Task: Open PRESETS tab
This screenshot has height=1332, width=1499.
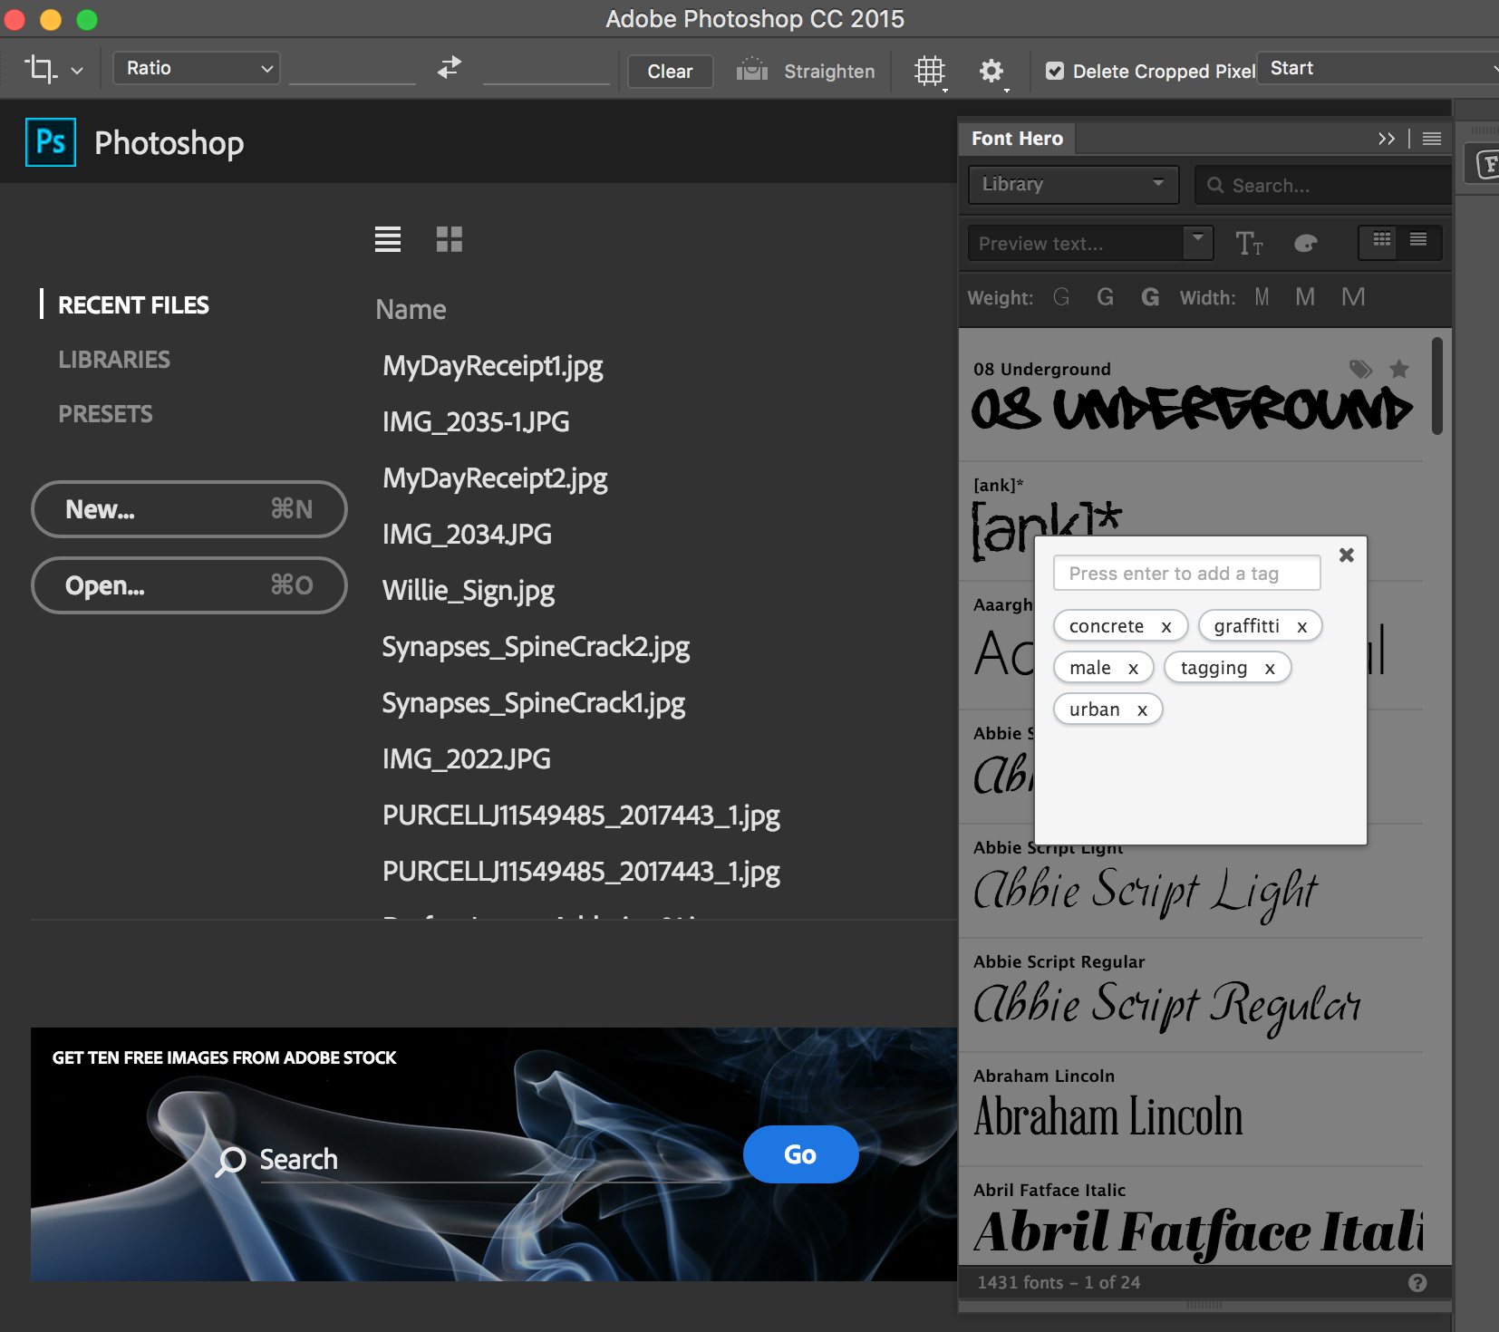Action: pyautogui.click(x=105, y=414)
